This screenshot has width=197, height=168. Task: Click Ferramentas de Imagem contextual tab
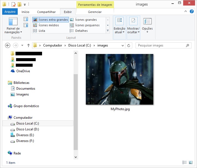click(95, 5)
